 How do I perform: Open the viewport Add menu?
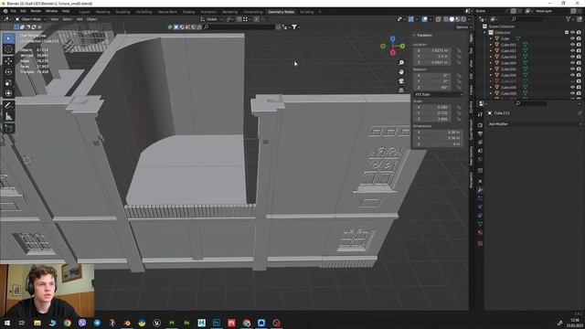(x=80, y=19)
